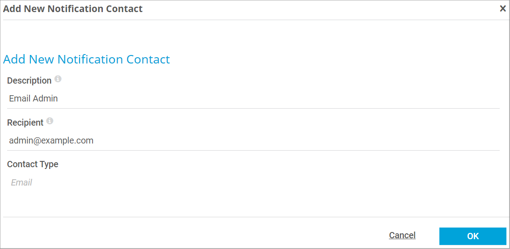Click the Description field label
Viewport: 510px width, 249px height.
pos(29,81)
